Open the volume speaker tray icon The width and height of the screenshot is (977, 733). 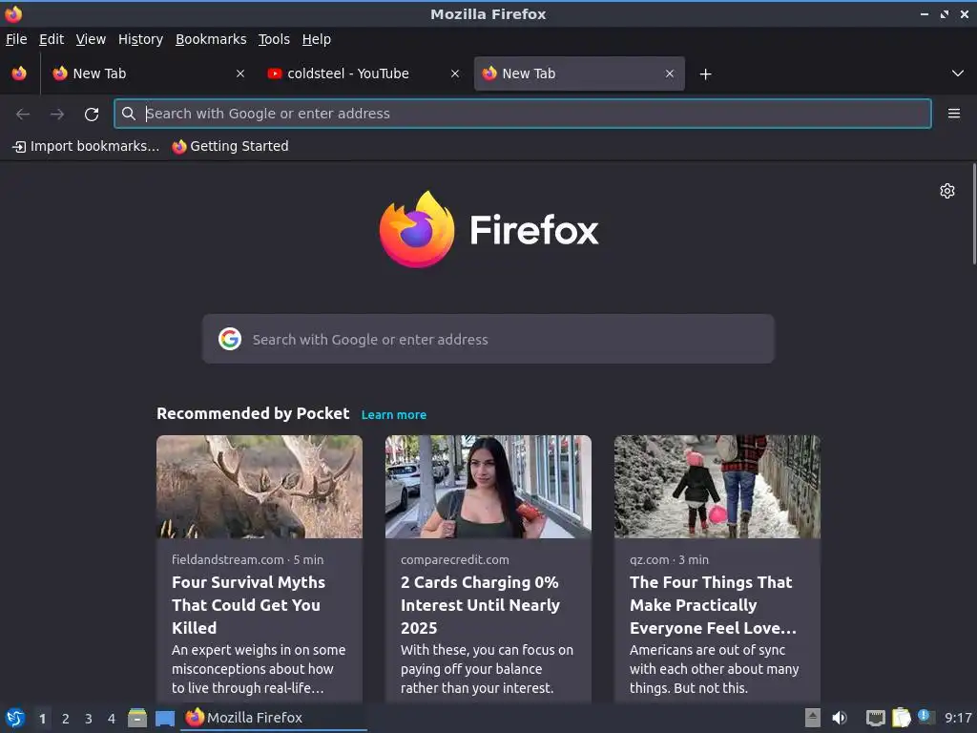[840, 718]
